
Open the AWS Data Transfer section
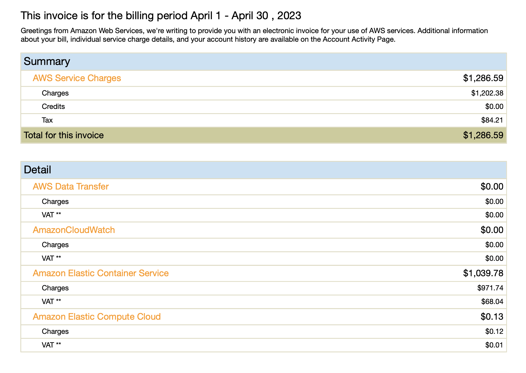[x=71, y=186]
